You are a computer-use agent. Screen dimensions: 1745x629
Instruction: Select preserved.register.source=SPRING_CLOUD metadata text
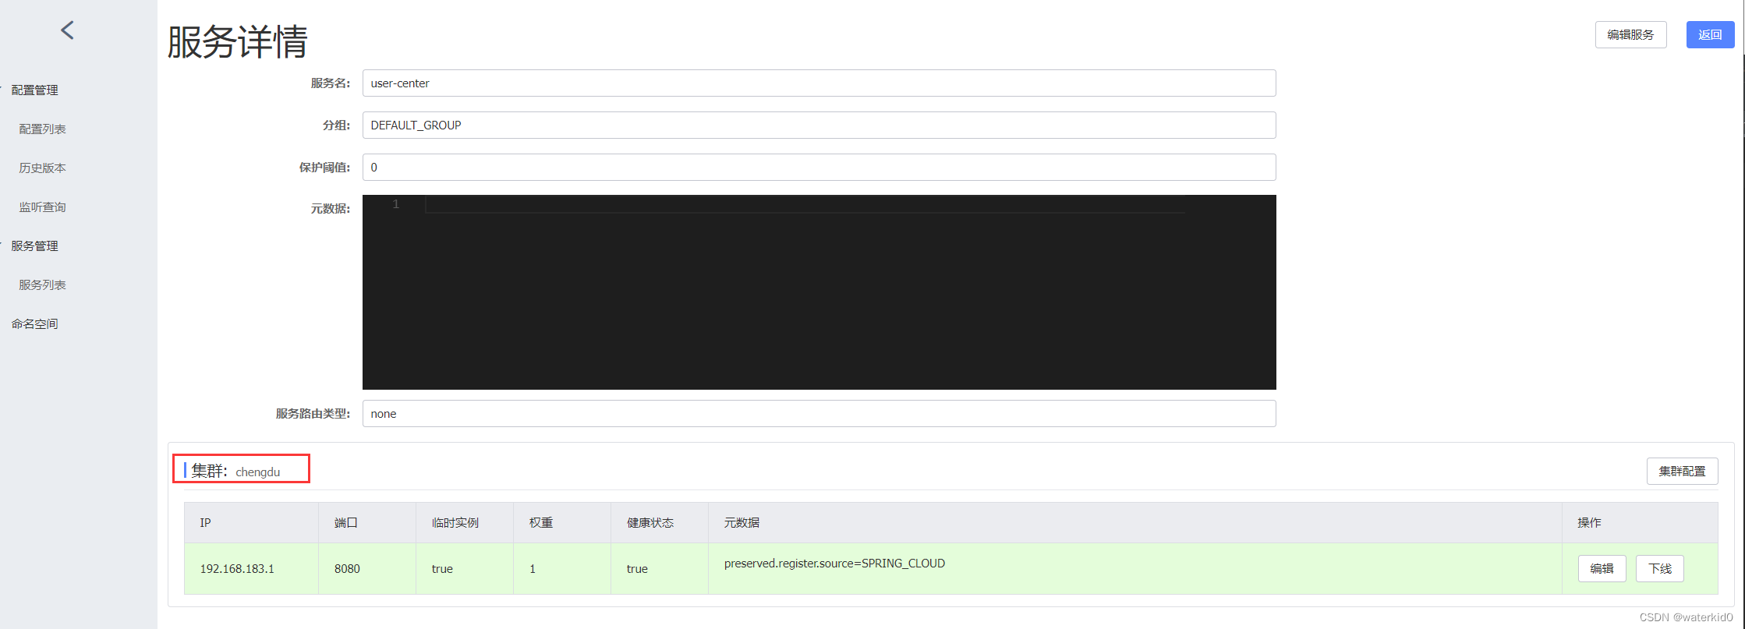coord(834,564)
